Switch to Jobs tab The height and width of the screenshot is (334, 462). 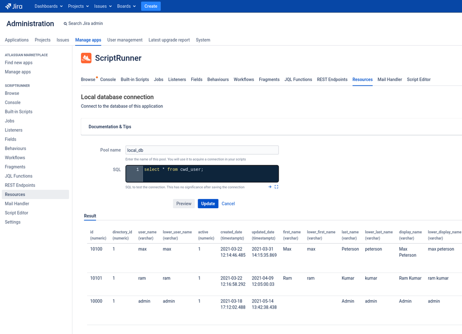point(158,80)
